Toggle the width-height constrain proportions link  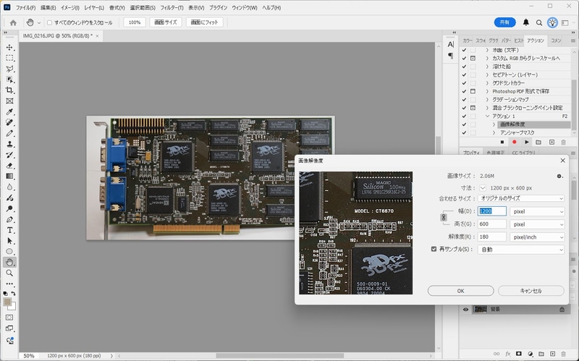point(444,218)
